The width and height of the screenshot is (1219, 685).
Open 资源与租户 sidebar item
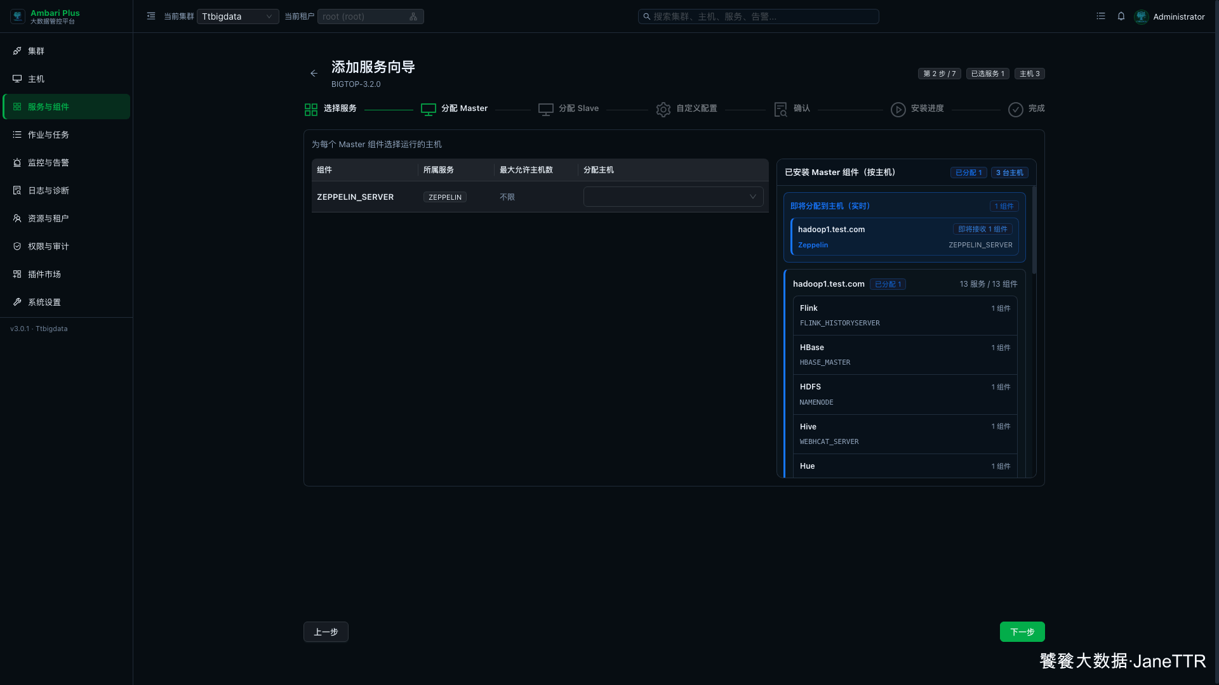pyautogui.click(x=67, y=218)
